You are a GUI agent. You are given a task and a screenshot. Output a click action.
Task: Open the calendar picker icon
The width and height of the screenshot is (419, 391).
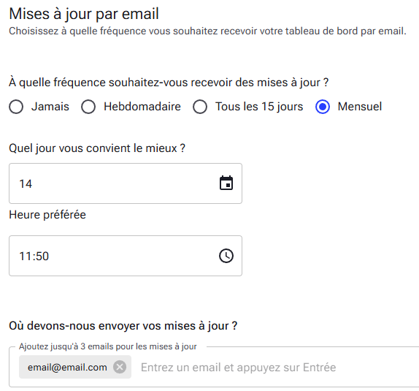[x=226, y=183]
